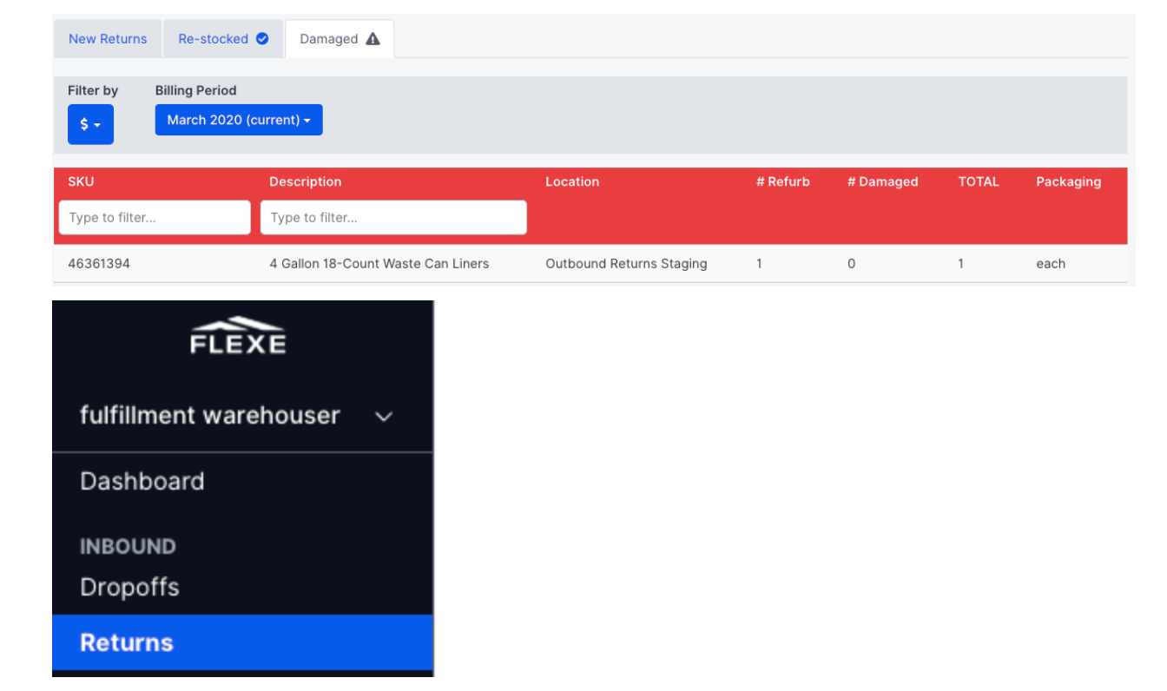1167x691 pixels.
Task: Open the Filter by dollar dropdown
Action: (x=90, y=124)
